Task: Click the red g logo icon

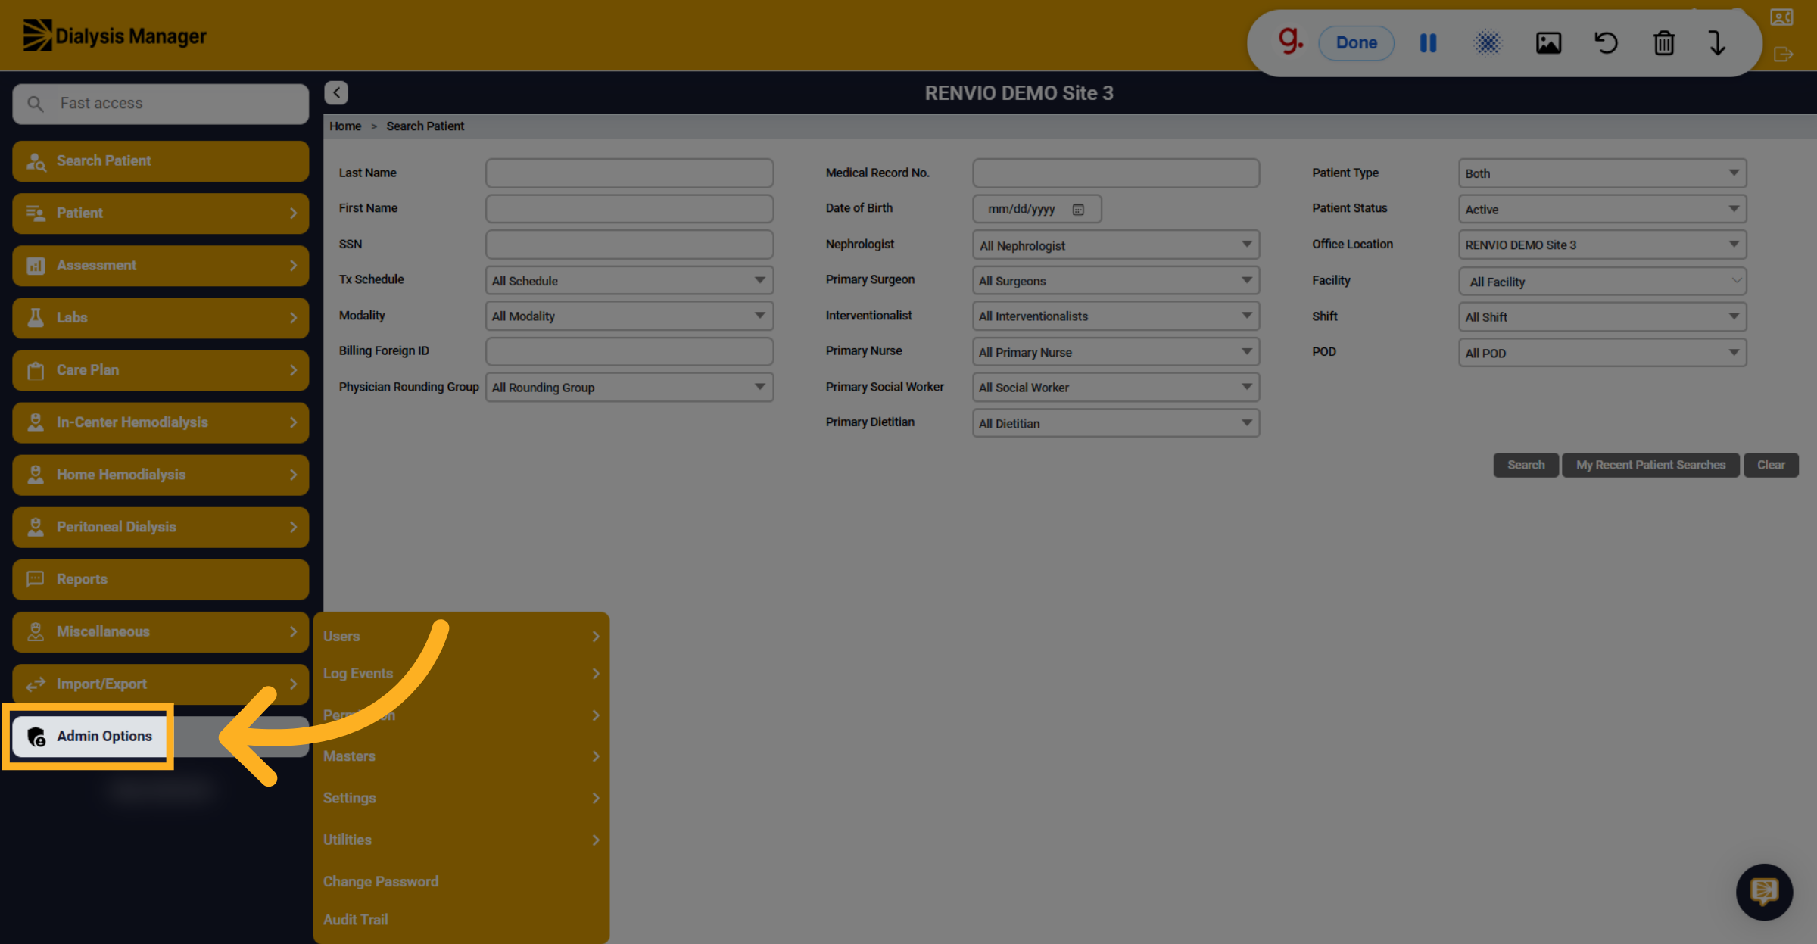Action: 1291,40
